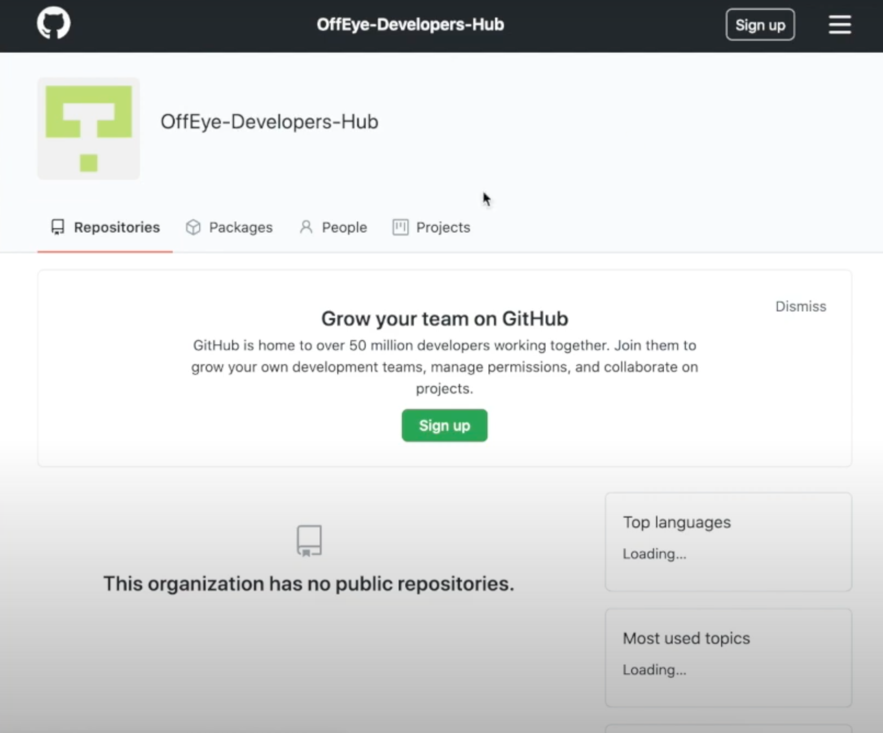
Task: Click 'This organization has no public repositories.' text
Action: (309, 584)
